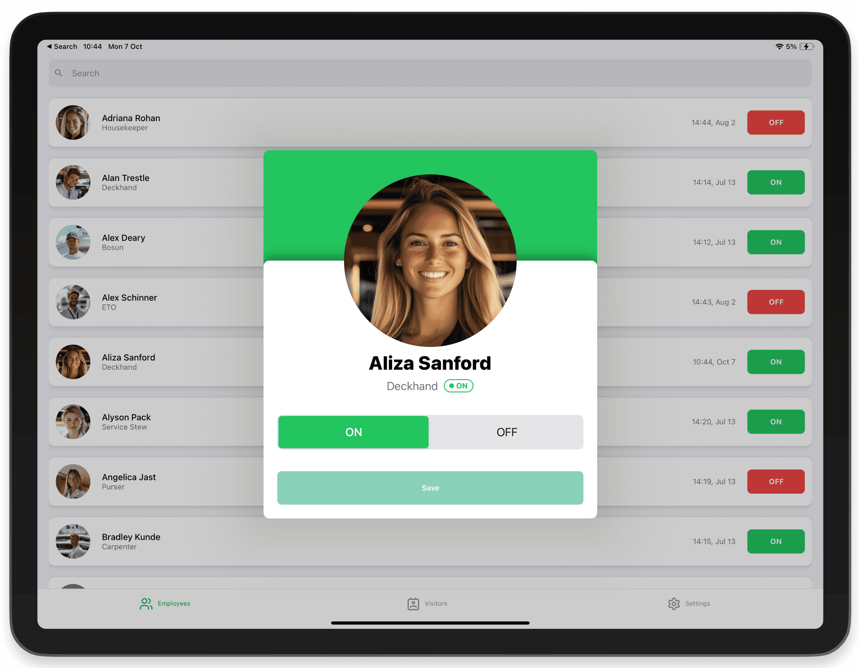
Task: Tap Alan Trestle's avatar thumbnail
Action: click(72, 183)
